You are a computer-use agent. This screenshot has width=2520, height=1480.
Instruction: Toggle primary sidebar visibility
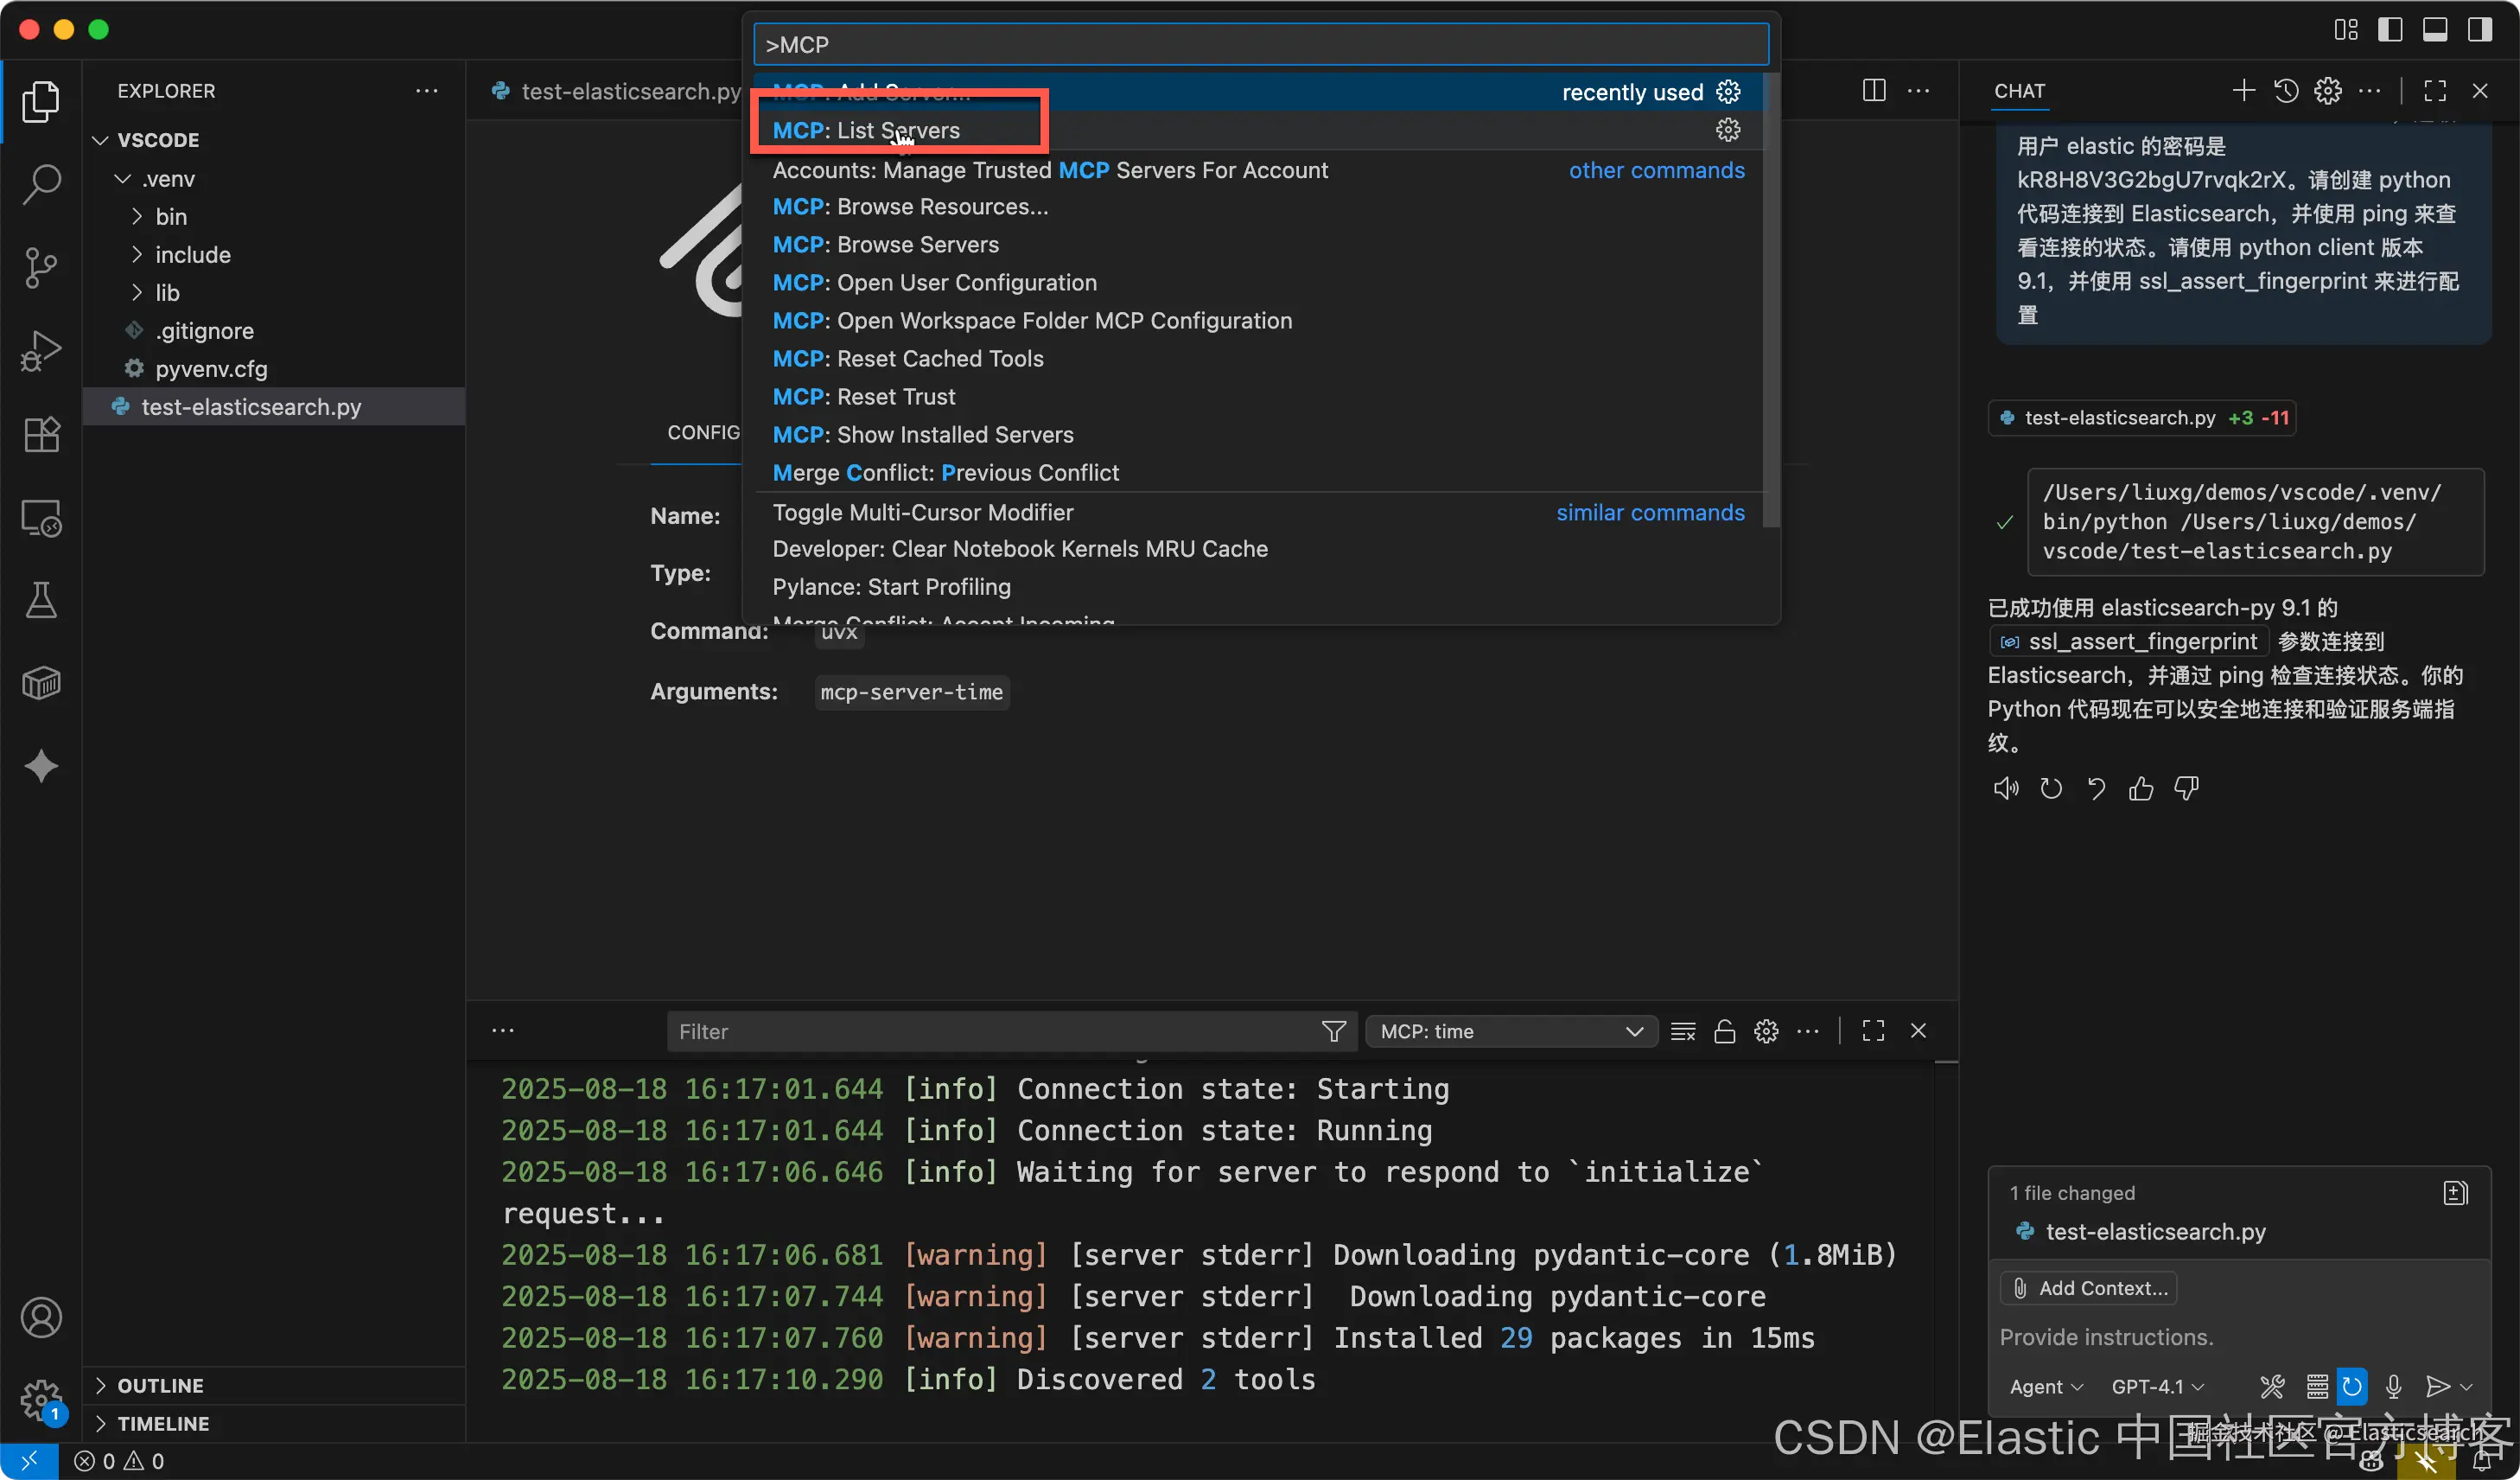point(2390,30)
